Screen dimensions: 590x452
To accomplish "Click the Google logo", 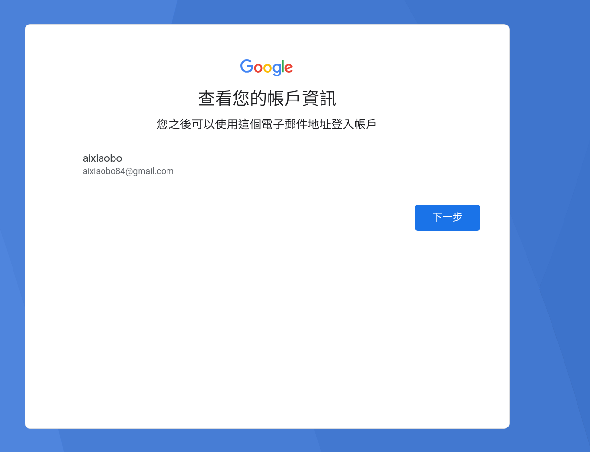I will 266,68.
